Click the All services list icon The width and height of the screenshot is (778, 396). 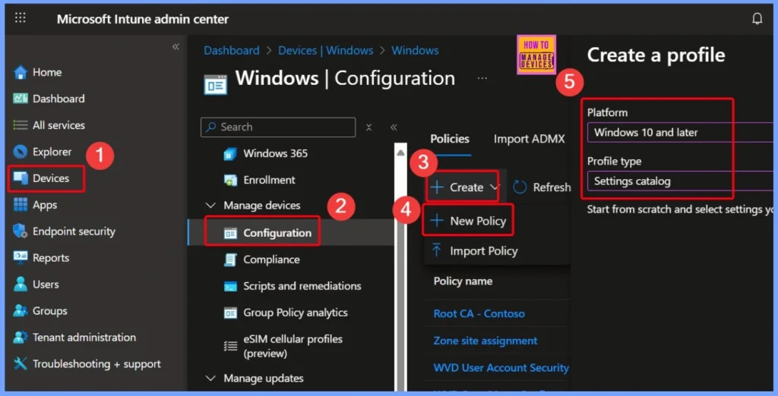(x=21, y=125)
